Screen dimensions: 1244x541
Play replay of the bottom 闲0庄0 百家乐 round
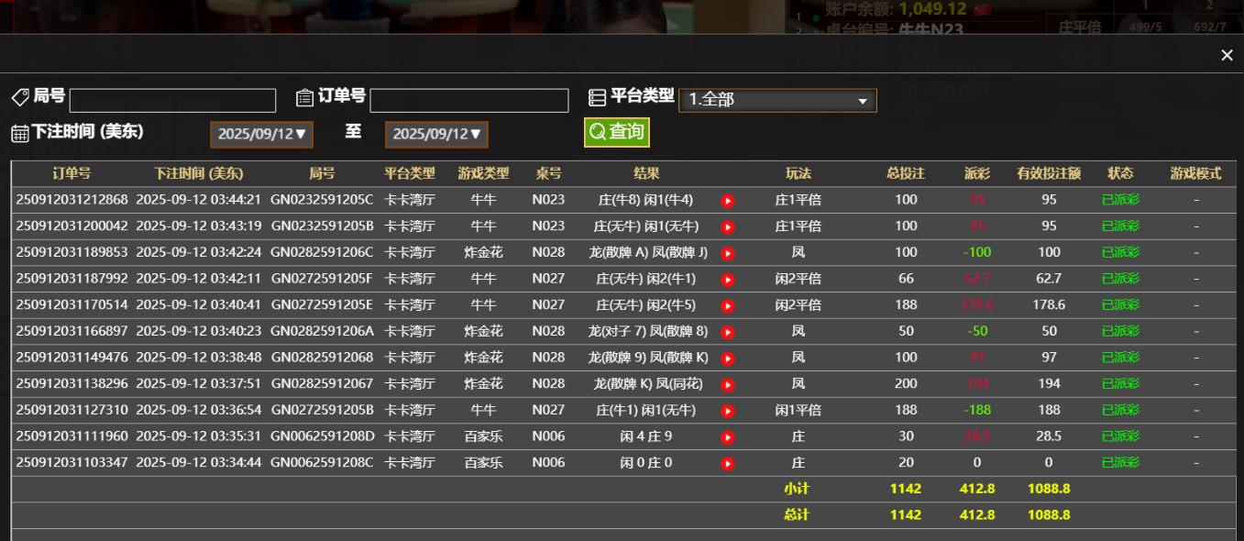click(x=727, y=462)
